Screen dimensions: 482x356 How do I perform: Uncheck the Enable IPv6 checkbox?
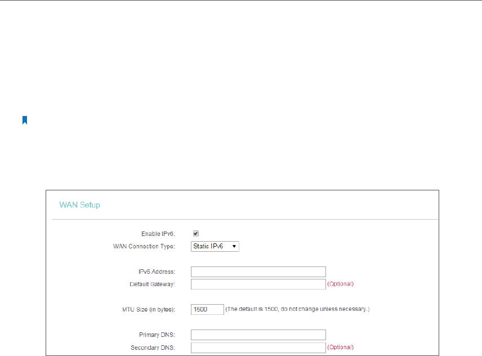coord(196,234)
